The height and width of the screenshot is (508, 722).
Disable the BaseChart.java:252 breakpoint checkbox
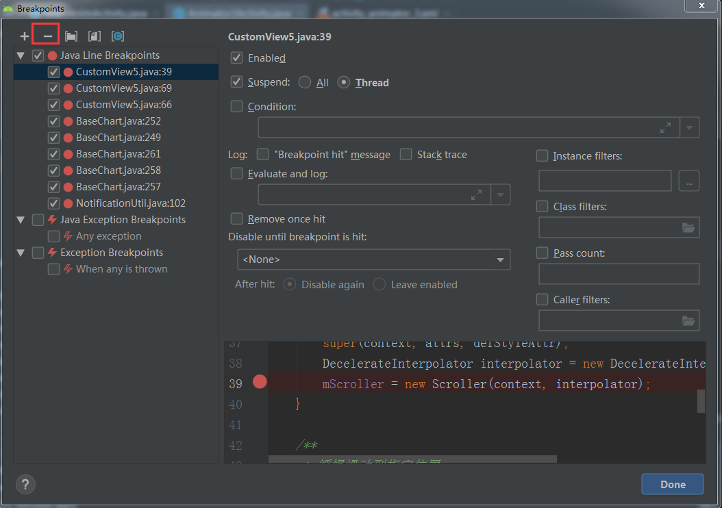tap(53, 121)
